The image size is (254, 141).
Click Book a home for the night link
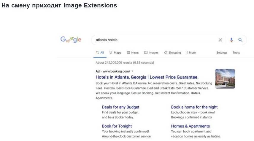point(194,107)
